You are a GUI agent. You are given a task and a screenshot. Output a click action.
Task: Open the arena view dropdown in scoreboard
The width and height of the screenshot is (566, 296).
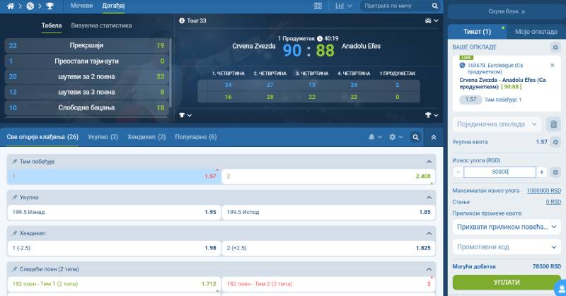click(x=432, y=20)
